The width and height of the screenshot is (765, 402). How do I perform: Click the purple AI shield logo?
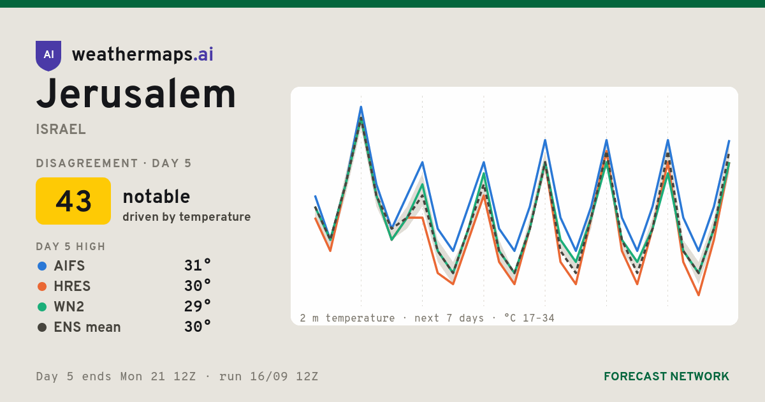click(x=48, y=56)
